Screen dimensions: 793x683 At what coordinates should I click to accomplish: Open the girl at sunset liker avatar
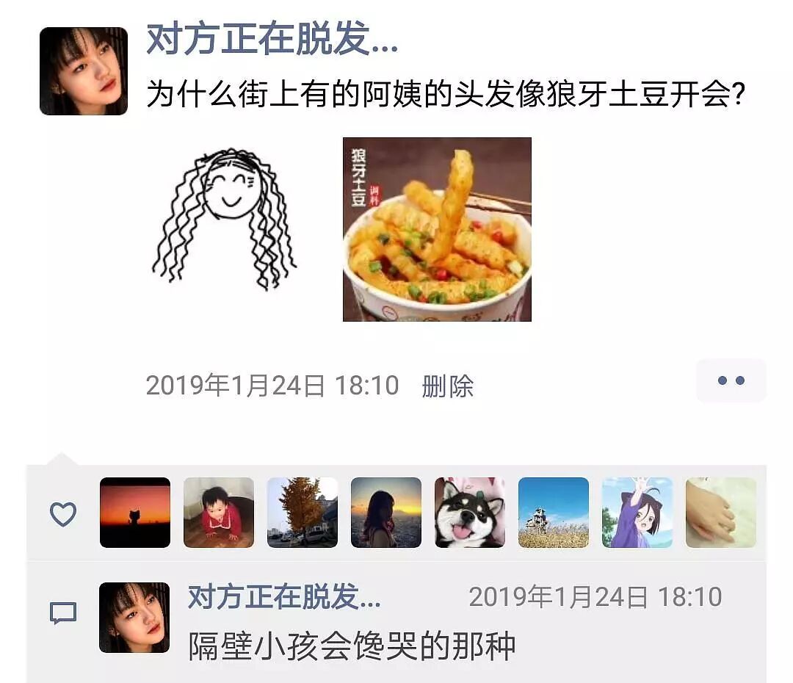[x=386, y=513]
